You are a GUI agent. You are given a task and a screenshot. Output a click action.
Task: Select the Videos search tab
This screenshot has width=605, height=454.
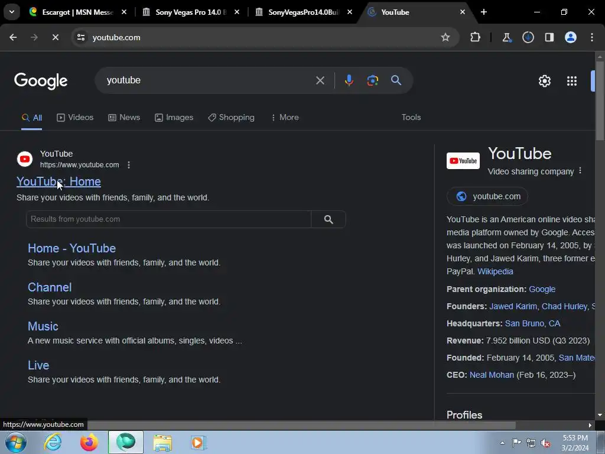pyautogui.click(x=75, y=118)
